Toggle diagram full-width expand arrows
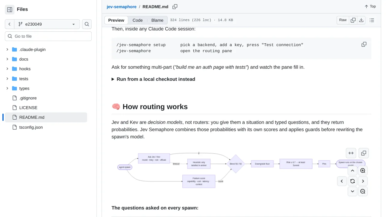This screenshot has width=386, height=217. (351, 153)
